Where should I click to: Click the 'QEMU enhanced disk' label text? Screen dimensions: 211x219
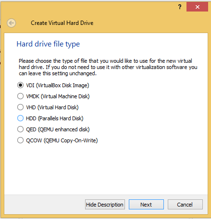coord(63,129)
